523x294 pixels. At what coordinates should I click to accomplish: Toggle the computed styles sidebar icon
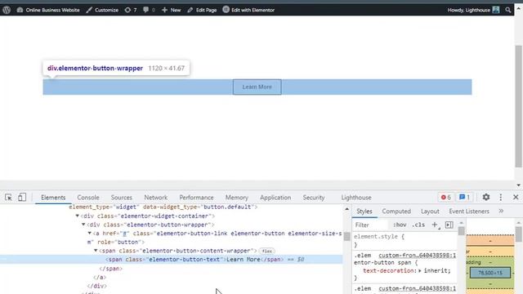coord(449,225)
